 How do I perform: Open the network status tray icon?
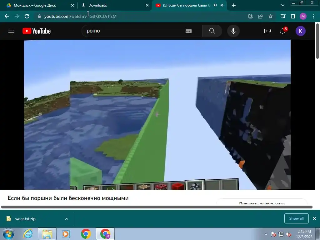click(281, 234)
